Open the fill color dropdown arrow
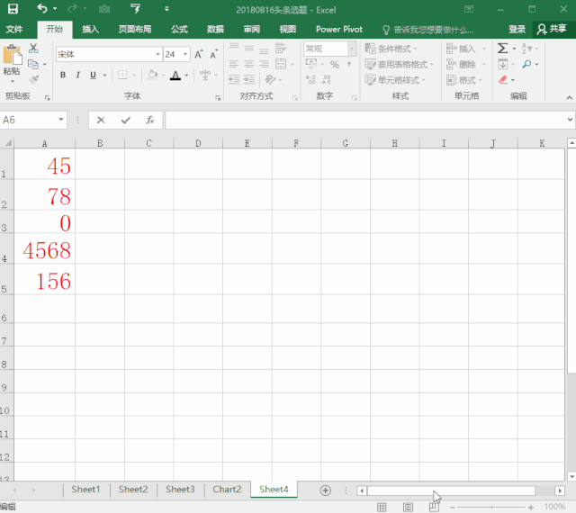576x513 pixels. [163, 76]
